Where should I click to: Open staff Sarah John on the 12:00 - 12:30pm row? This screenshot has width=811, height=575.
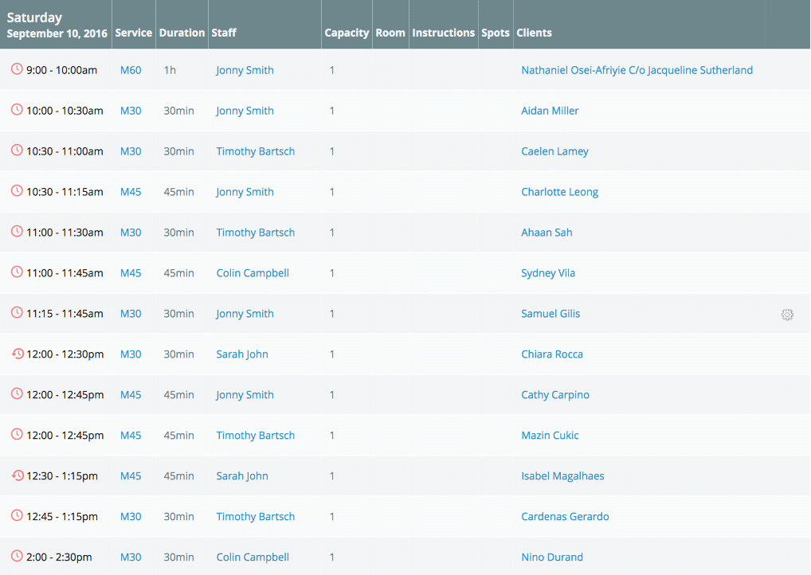click(242, 354)
